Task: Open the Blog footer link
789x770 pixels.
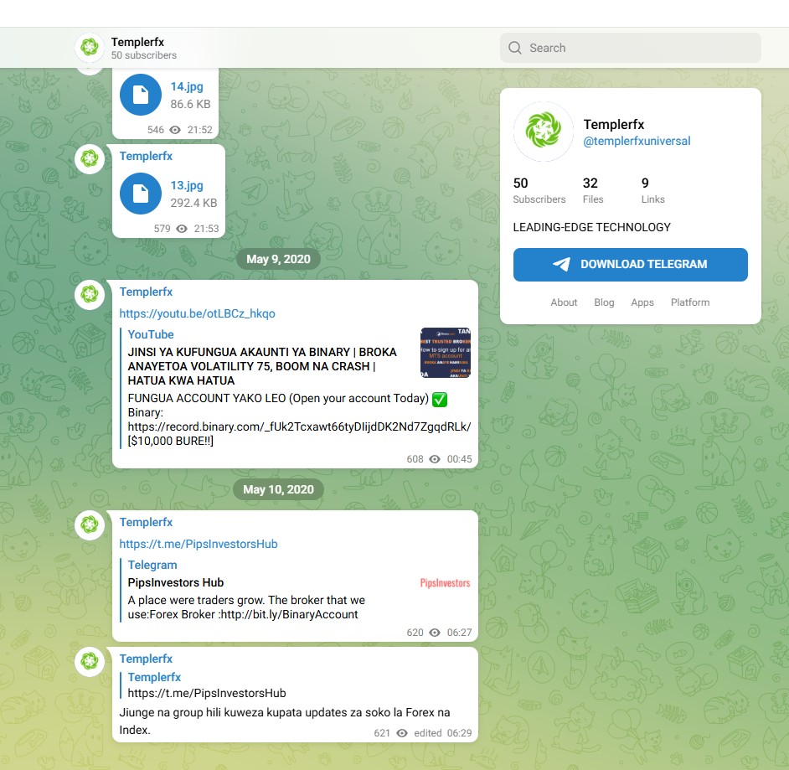Action: click(x=604, y=302)
